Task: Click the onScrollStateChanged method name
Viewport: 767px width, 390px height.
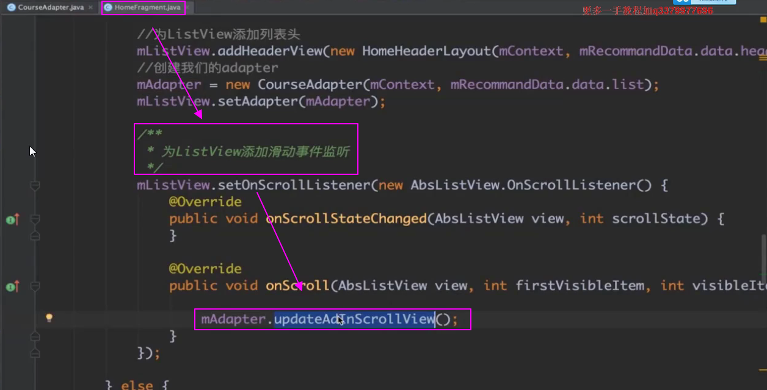Action: [x=346, y=218]
